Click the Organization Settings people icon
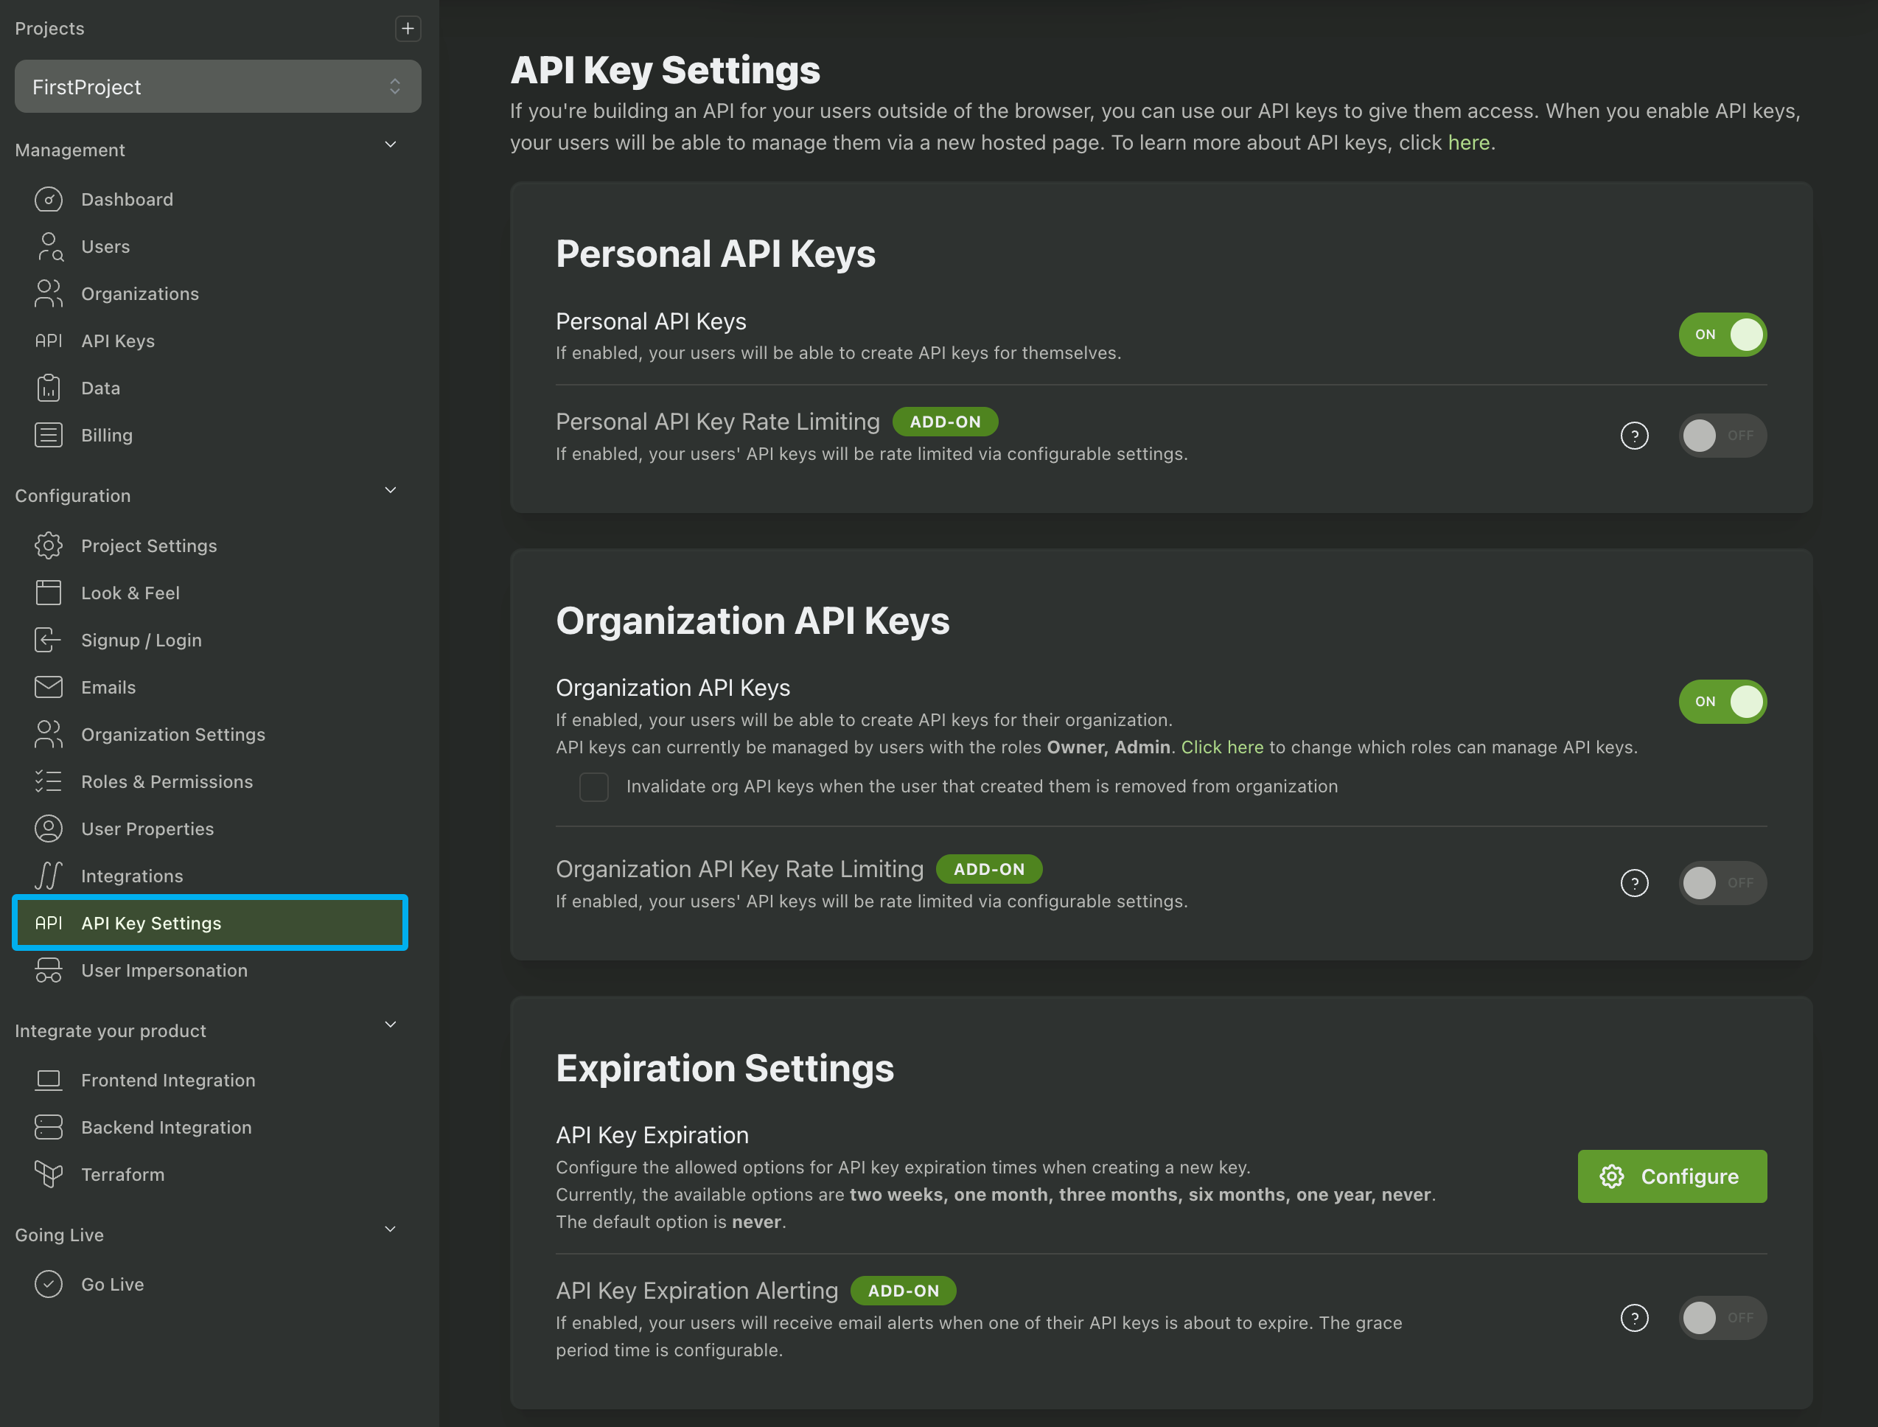 49,735
